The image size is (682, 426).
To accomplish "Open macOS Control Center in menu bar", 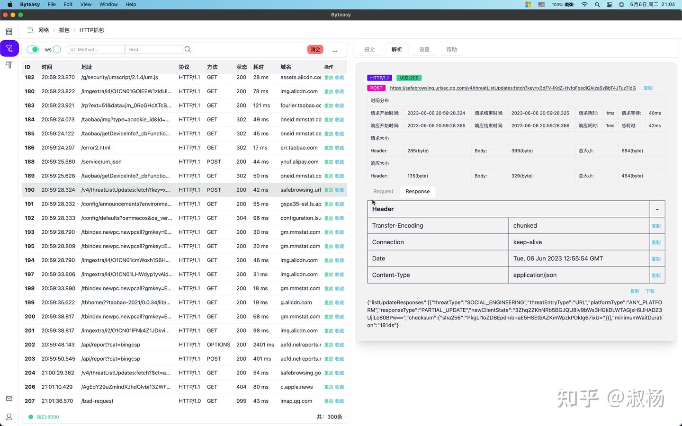I will [610, 5].
